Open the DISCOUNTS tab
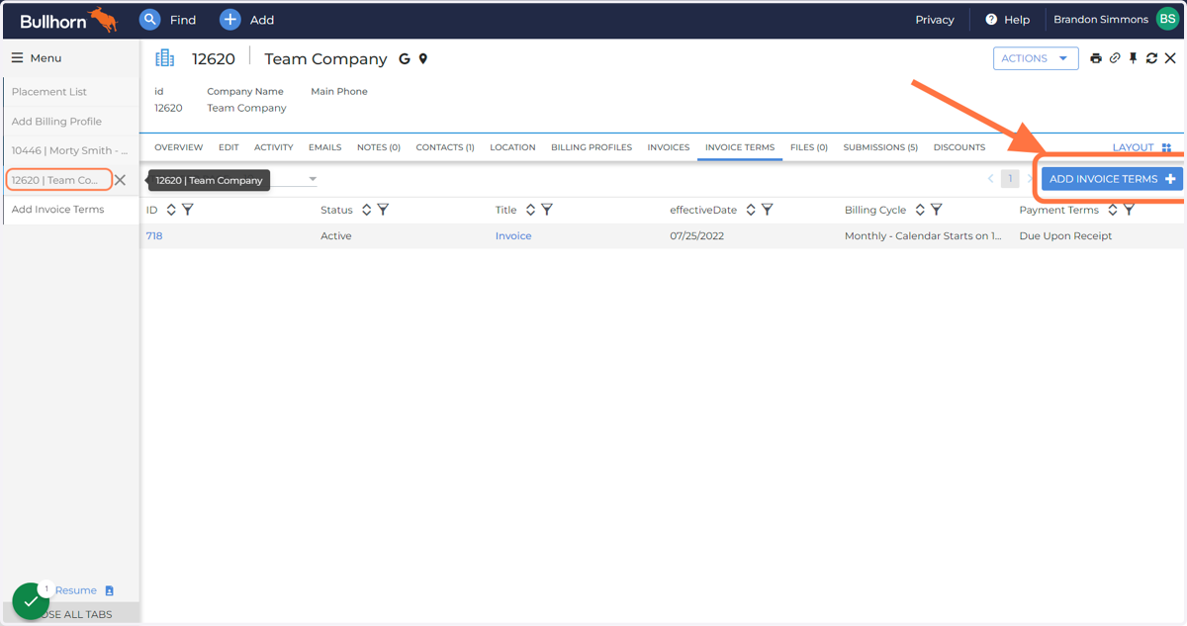Image resolution: width=1187 pixels, height=626 pixels. click(959, 147)
